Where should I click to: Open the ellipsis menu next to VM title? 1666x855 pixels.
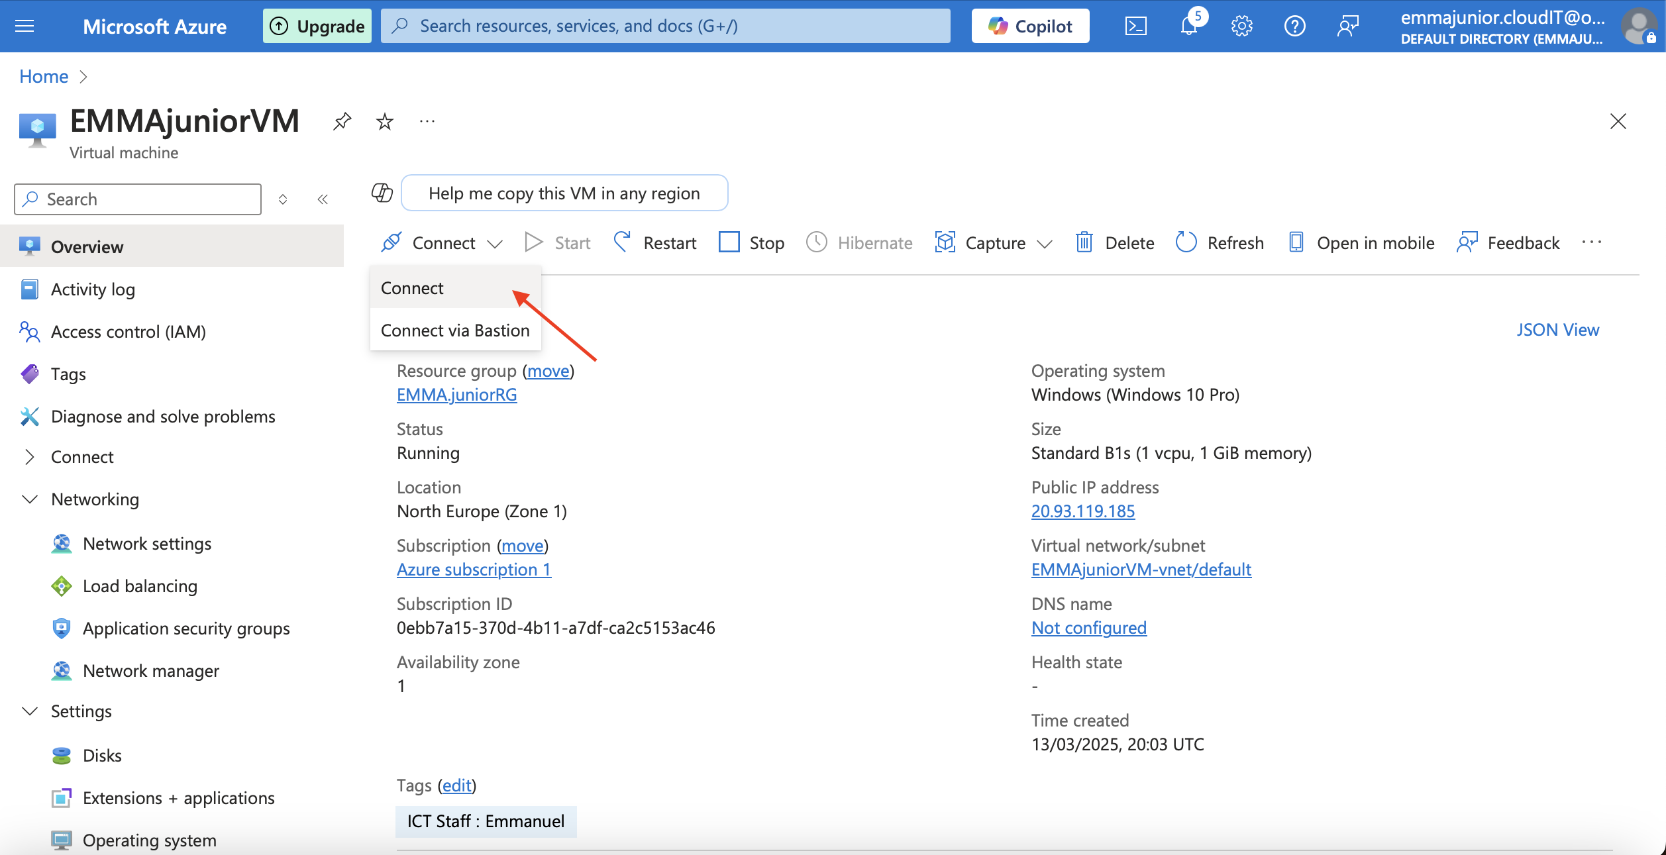click(427, 121)
